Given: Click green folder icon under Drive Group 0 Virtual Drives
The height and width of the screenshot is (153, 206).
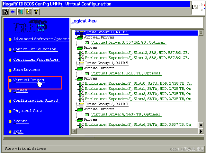Looking at the screenshot, I should coord(80,38).
